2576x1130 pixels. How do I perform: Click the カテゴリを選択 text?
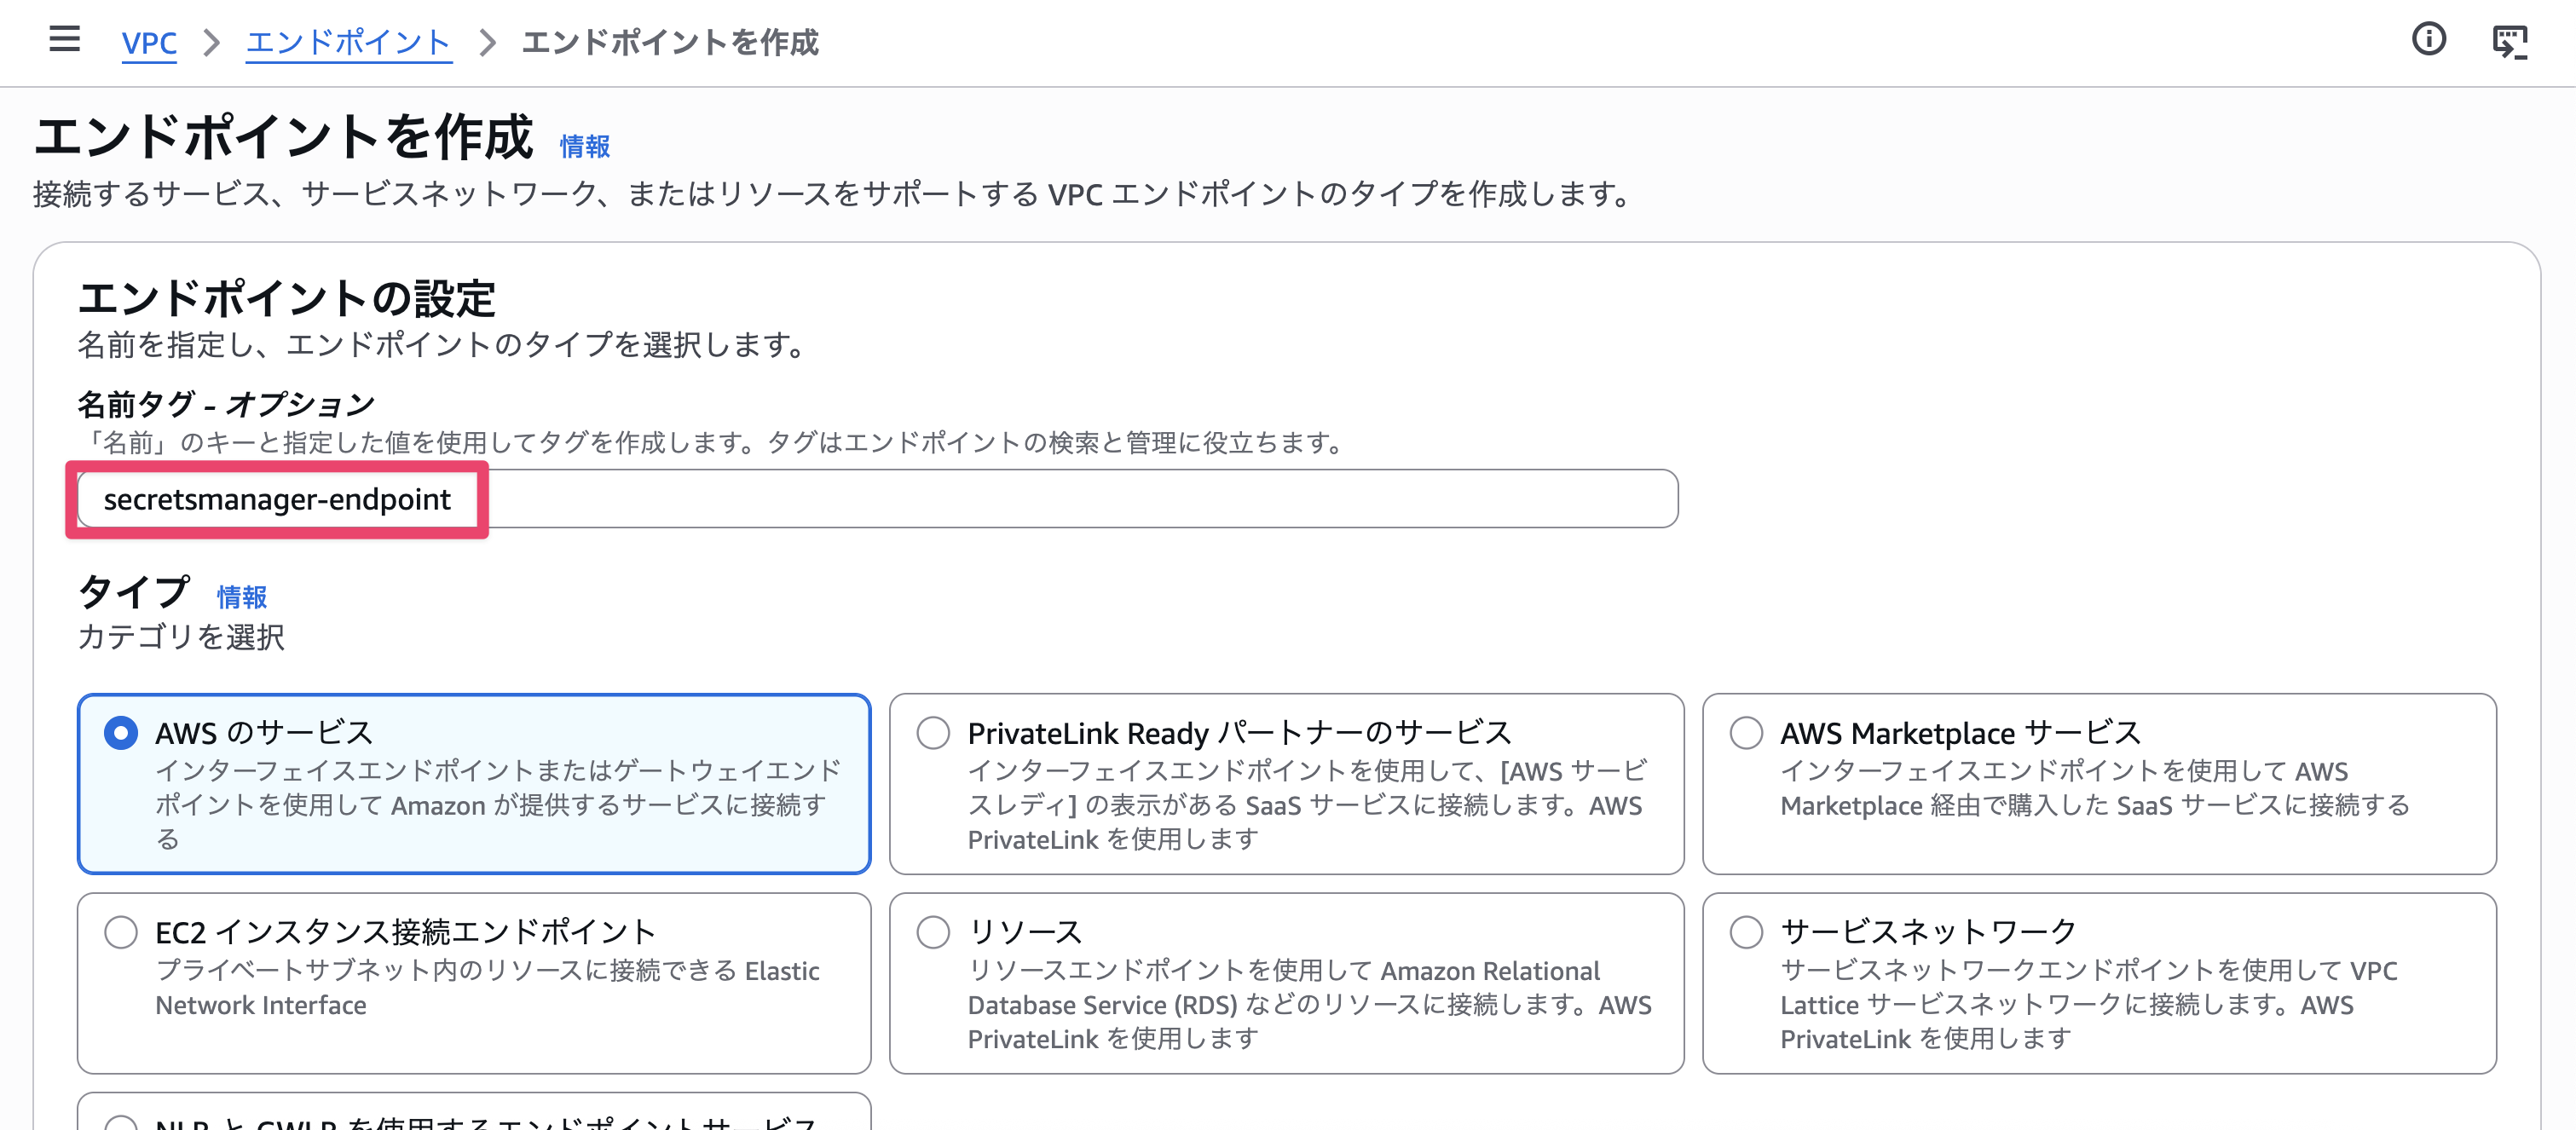coord(181,637)
